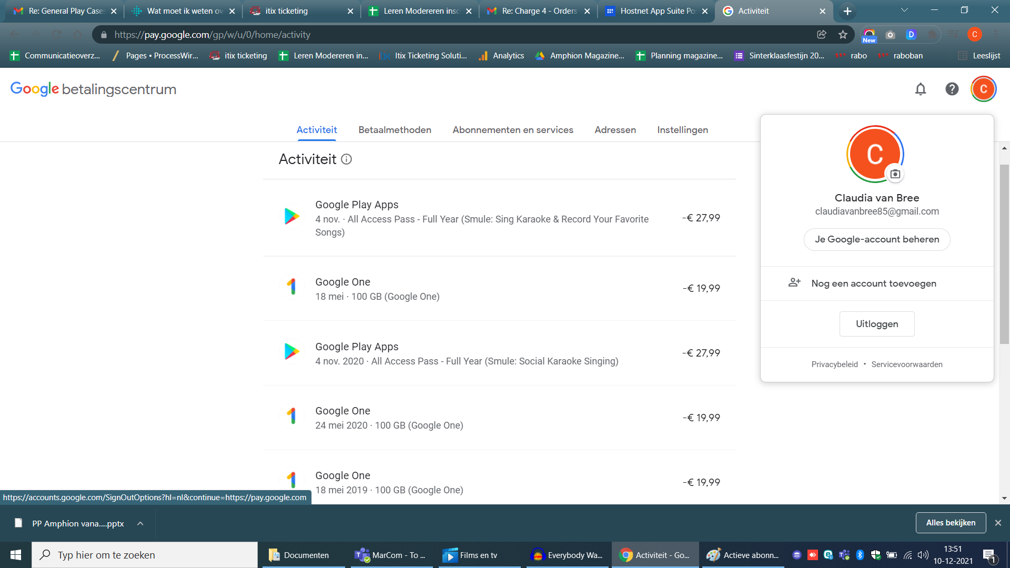1010x568 pixels.
Task: Click the share page icon in address bar
Action: (822, 35)
